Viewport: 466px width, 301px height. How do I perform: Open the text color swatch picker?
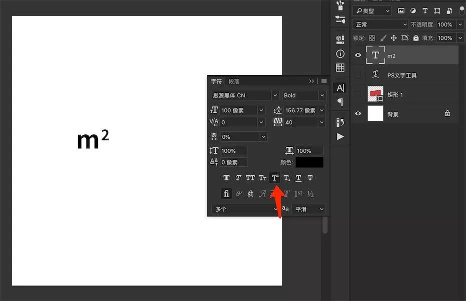[x=309, y=162]
